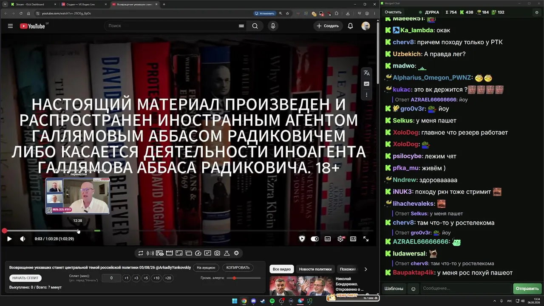Viewport: 544px width, 306px height.
Task: Open the on-screen keyboard in search box
Action: click(x=241, y=26)
